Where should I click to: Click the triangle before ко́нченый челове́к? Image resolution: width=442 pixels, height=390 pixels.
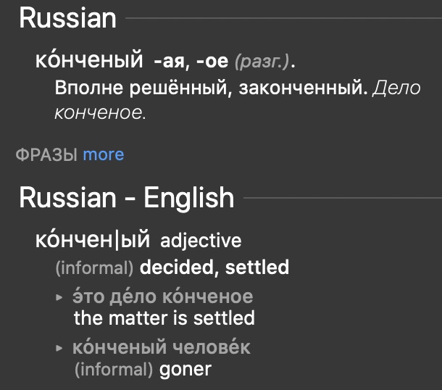[59, 349]
